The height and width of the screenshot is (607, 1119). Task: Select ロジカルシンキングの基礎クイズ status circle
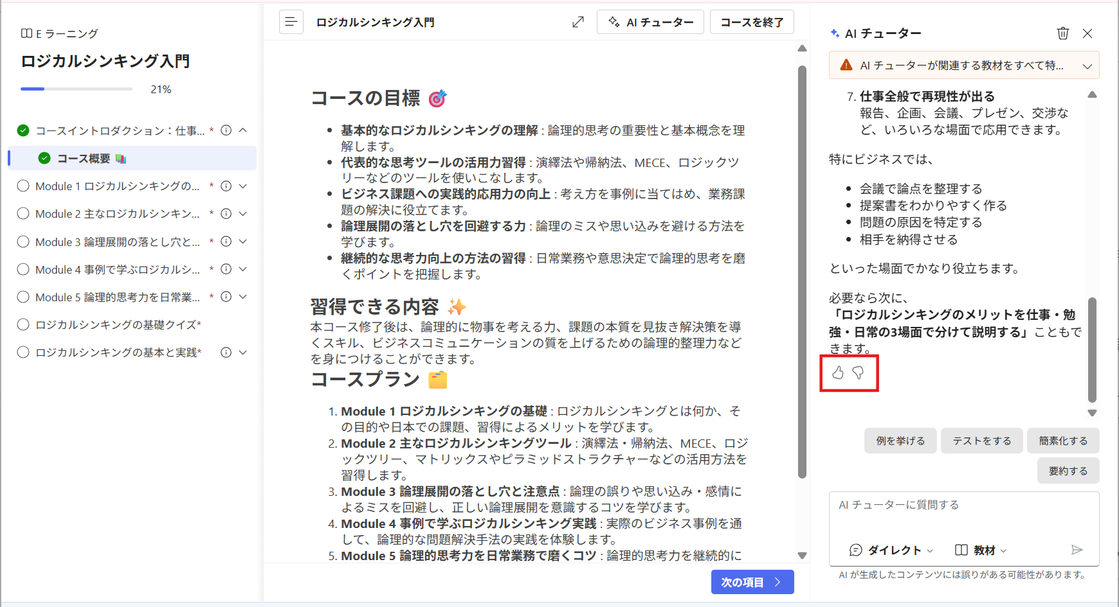point(23,324)
